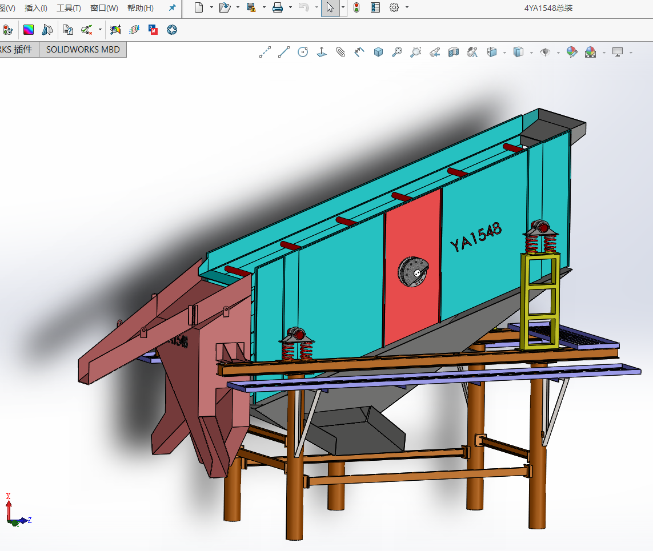
Task: Expand the Save dropdown arrow
Action: 263,8
